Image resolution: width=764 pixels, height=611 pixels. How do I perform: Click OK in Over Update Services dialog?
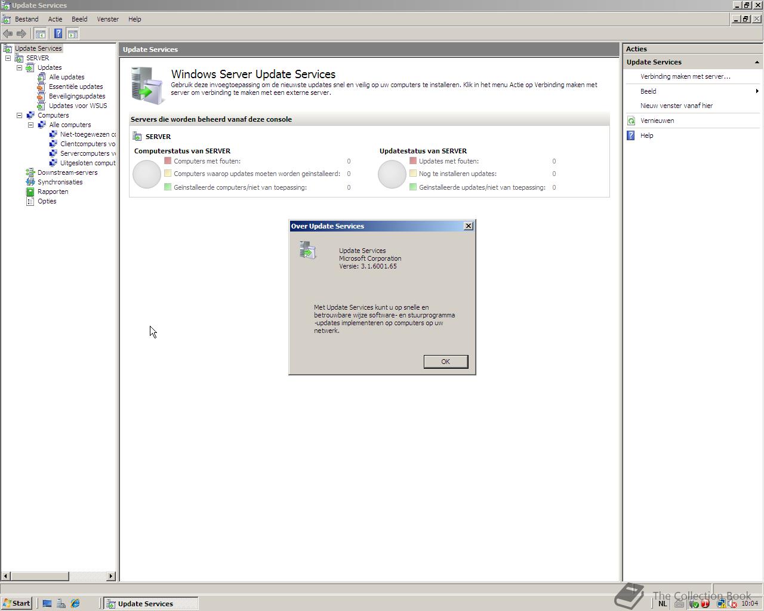pos(445,362)
